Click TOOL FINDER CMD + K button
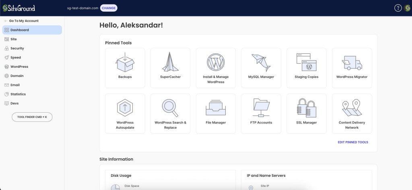 click(32, 117)
